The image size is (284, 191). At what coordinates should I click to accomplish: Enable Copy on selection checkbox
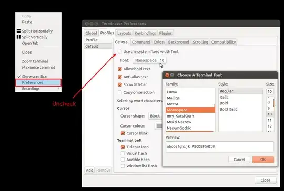pyautogui.click(x=119, y=92)
